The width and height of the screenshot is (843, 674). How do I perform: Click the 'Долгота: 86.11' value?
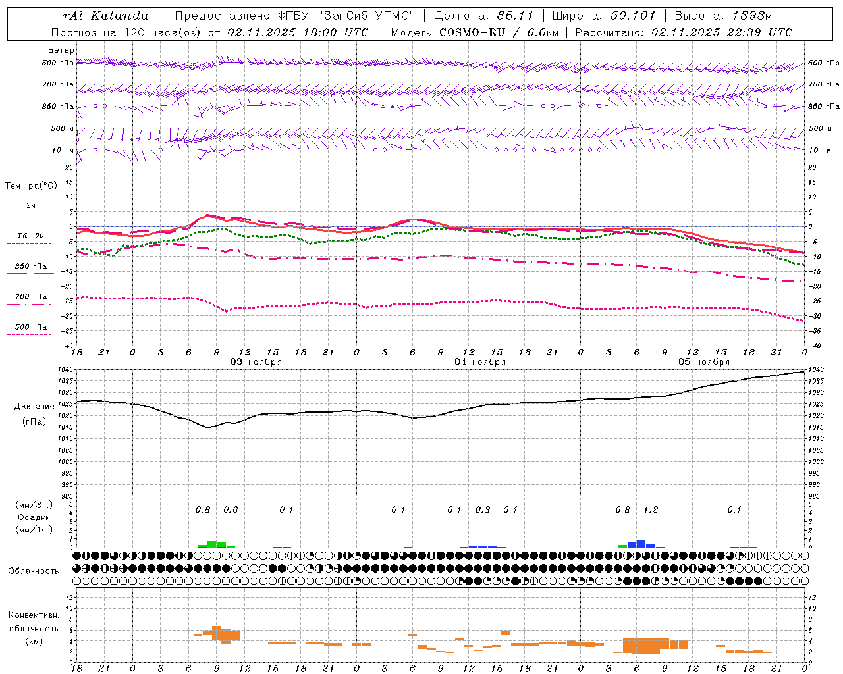pos(483,16)
